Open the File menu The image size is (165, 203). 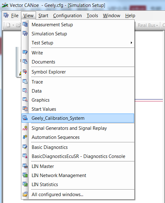coord(15,16)
